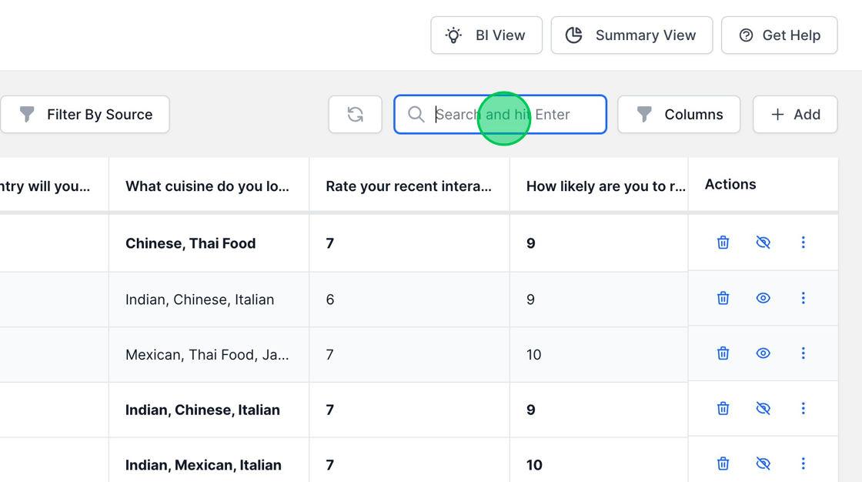Delete the Chinese, Thai Food row
The width and height of the screenshot is (862, 482).
[723, 242]
